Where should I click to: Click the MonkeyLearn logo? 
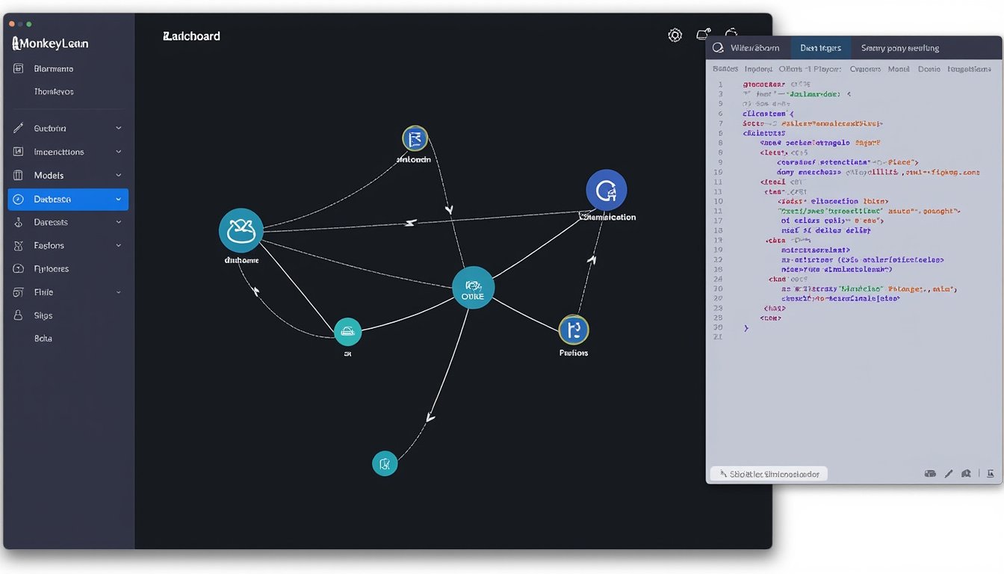click(51, 43)
